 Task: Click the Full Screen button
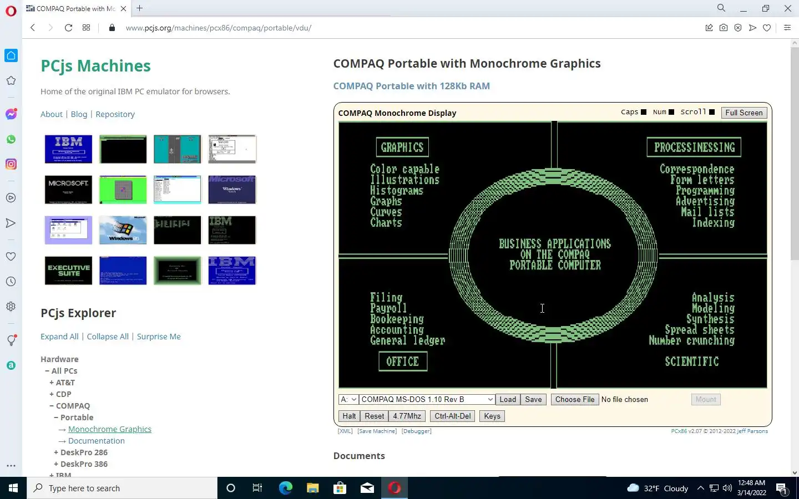click(744, 113)
